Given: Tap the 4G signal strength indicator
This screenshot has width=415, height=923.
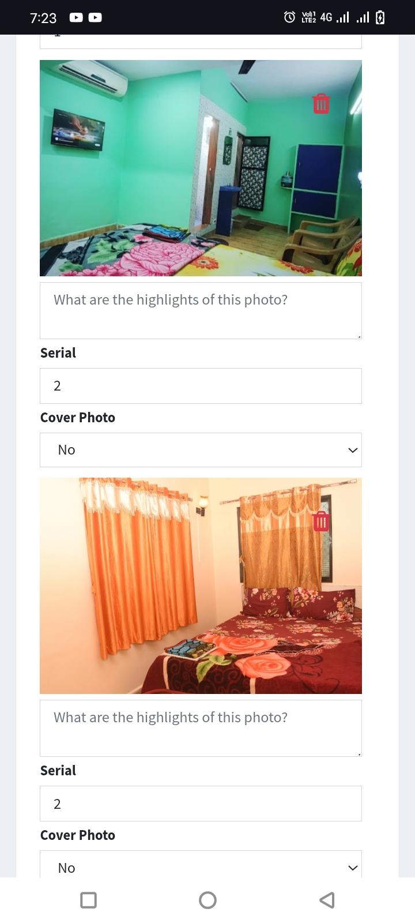Looking at the screenshot, I should pos(335,17).
